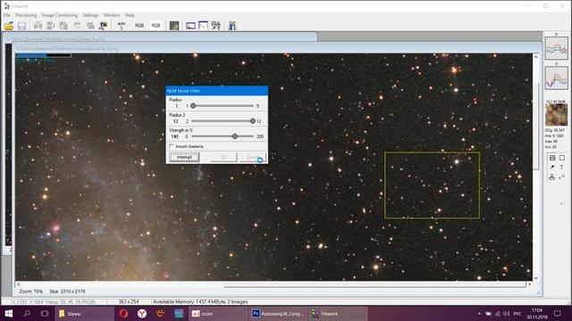This screenshot has width=572, height=321.
Task: Open the Windows Start menu
Action: pyautogui.click(x=9, y=313)
